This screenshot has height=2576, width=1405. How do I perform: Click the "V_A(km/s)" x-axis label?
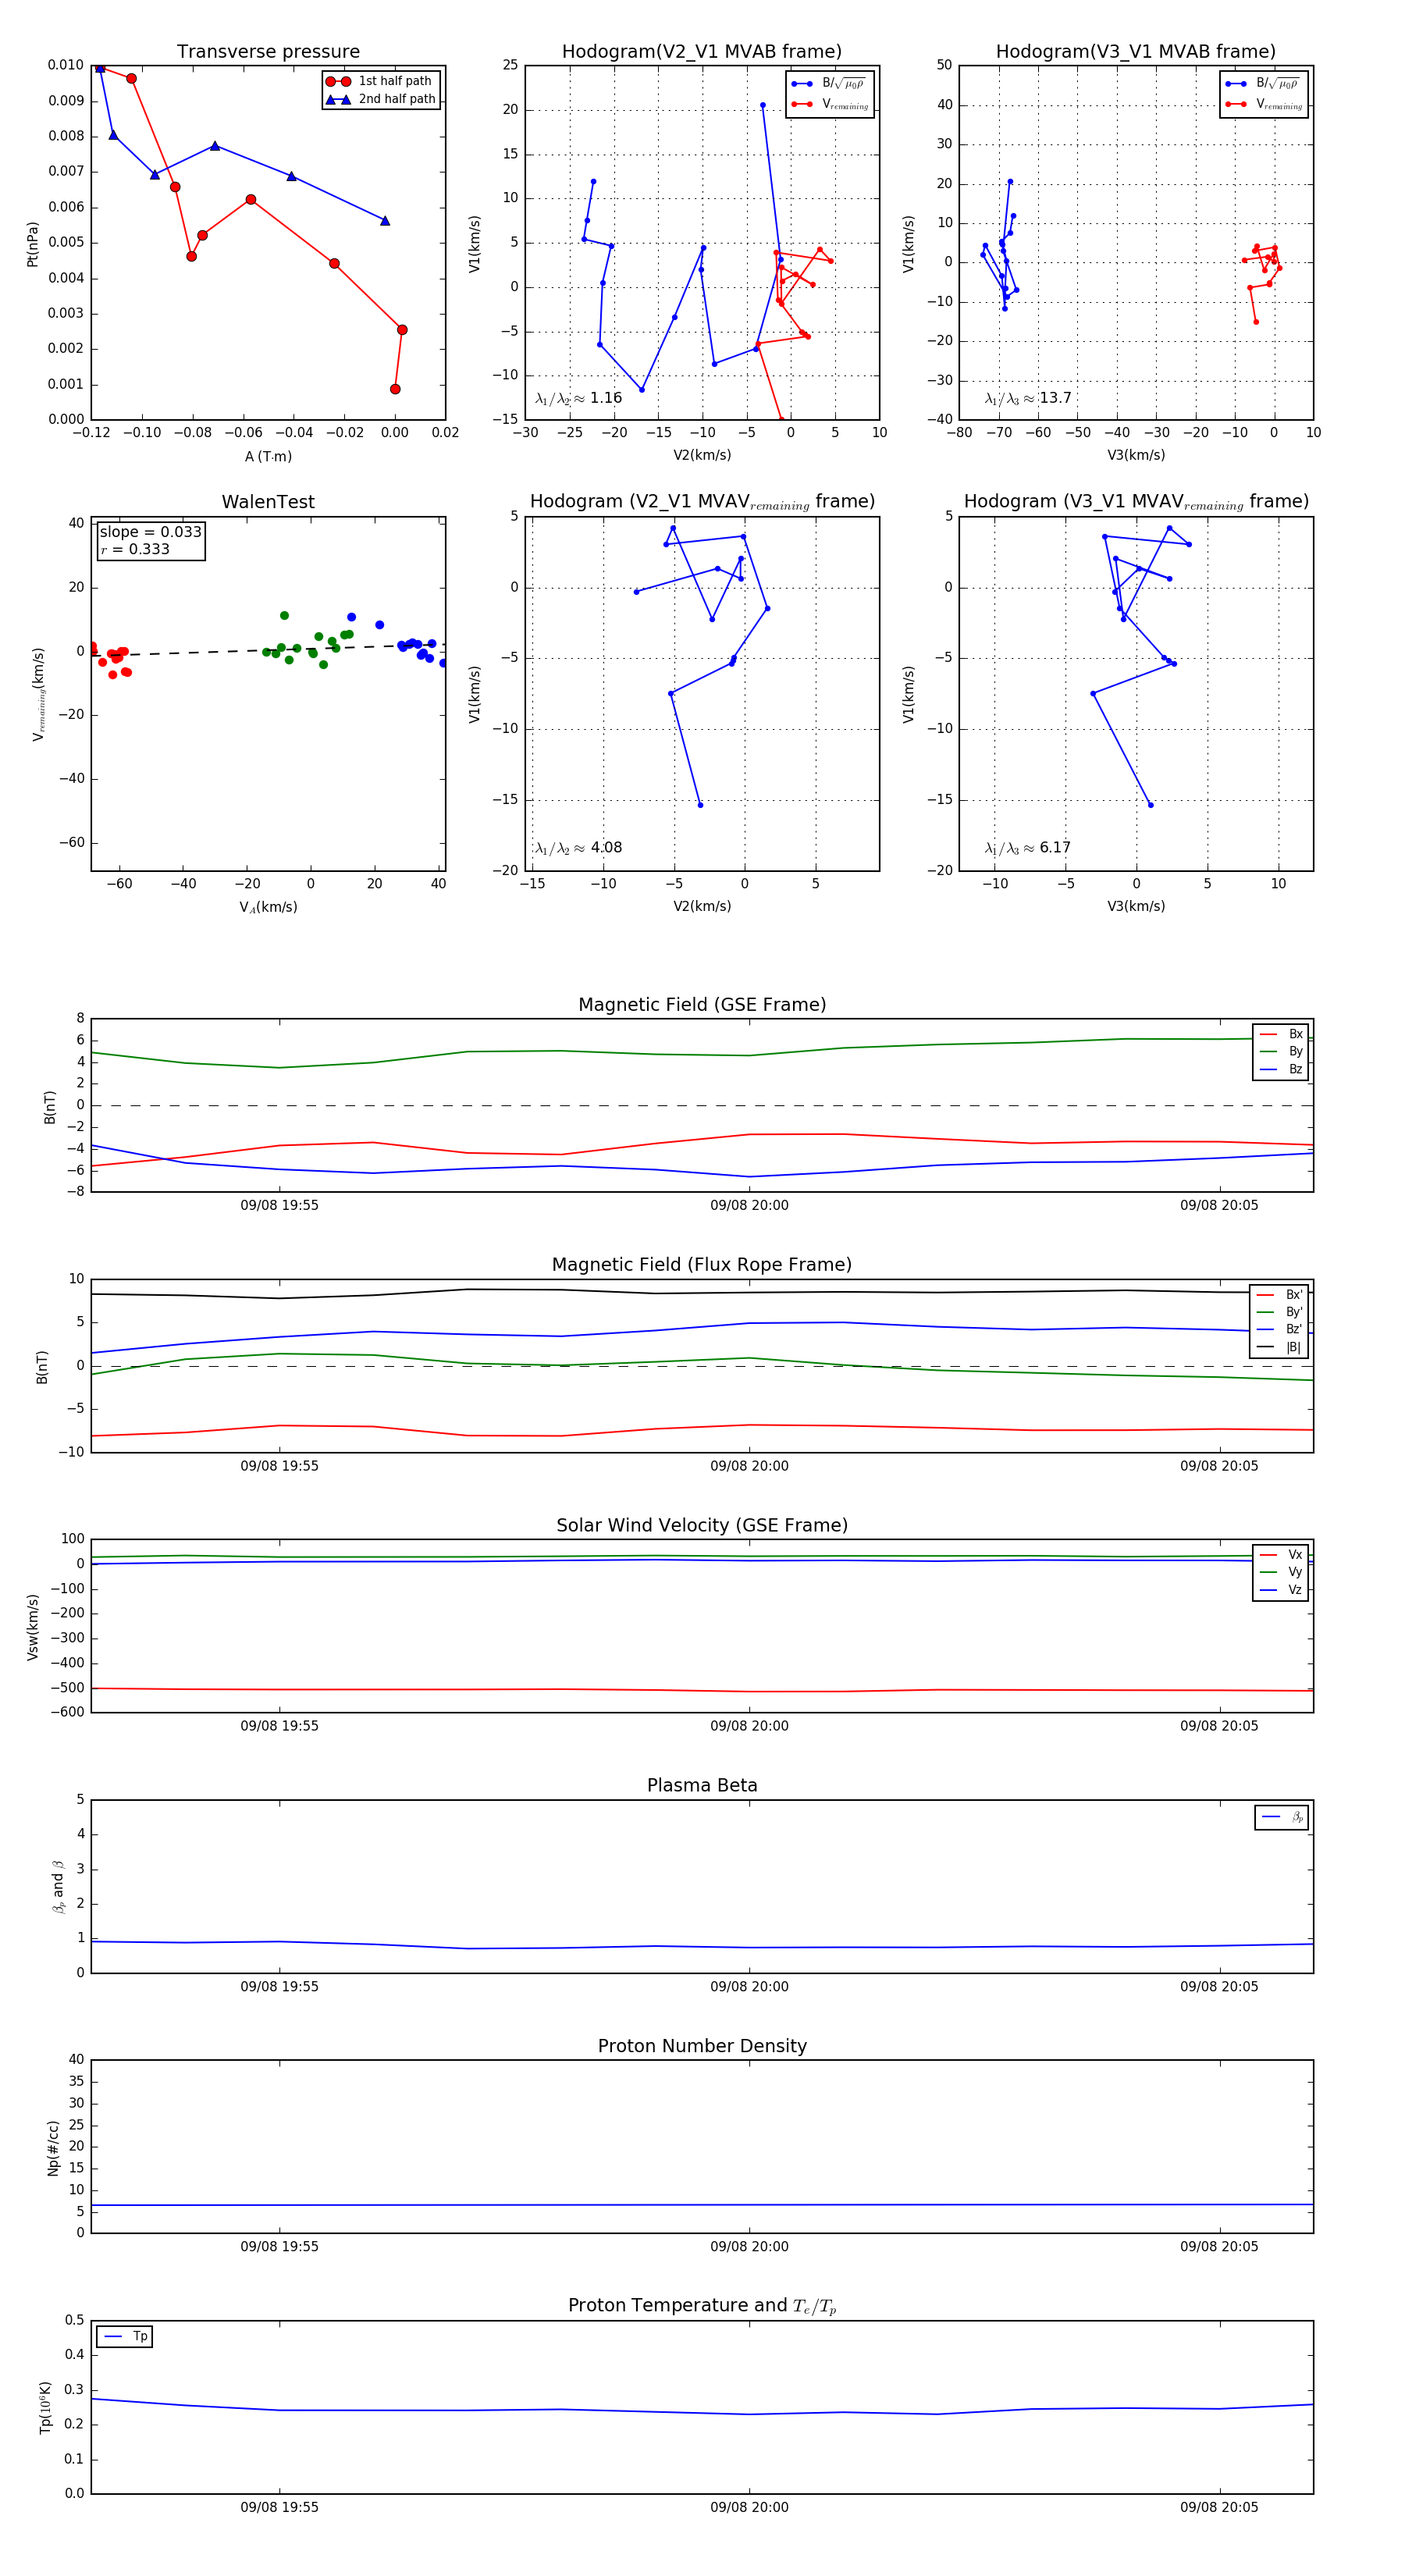click(268, 907)
